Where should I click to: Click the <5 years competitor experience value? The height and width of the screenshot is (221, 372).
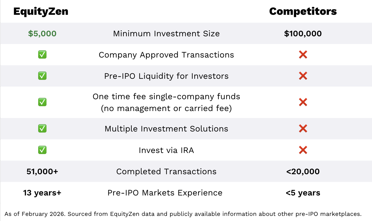coord(303,193)
